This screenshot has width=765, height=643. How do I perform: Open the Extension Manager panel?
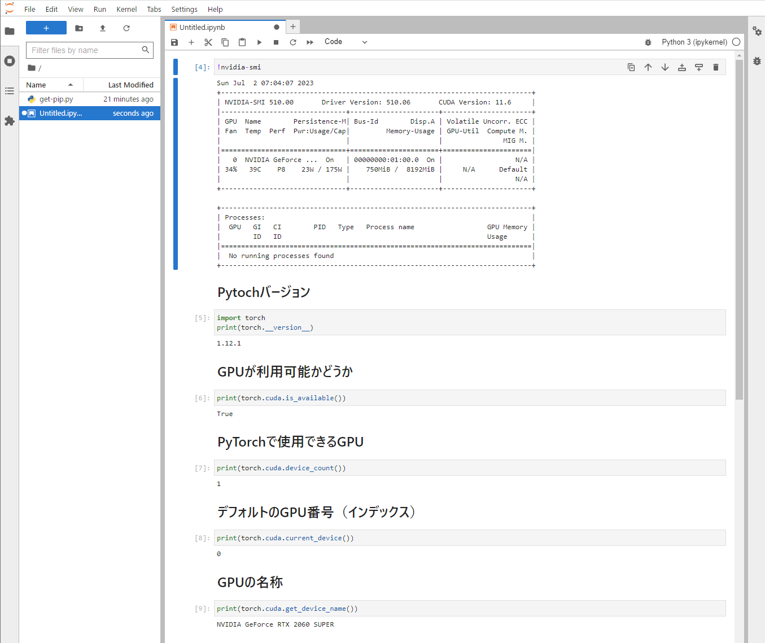10,121
